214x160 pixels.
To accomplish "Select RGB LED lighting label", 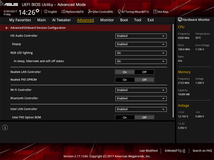I will tap(22, 53).
